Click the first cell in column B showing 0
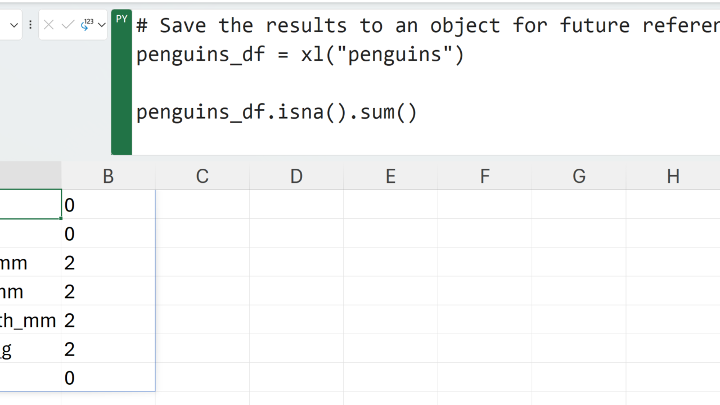This screenshot has height=405, width=720. pyautogui.click(x=107, y=205)
